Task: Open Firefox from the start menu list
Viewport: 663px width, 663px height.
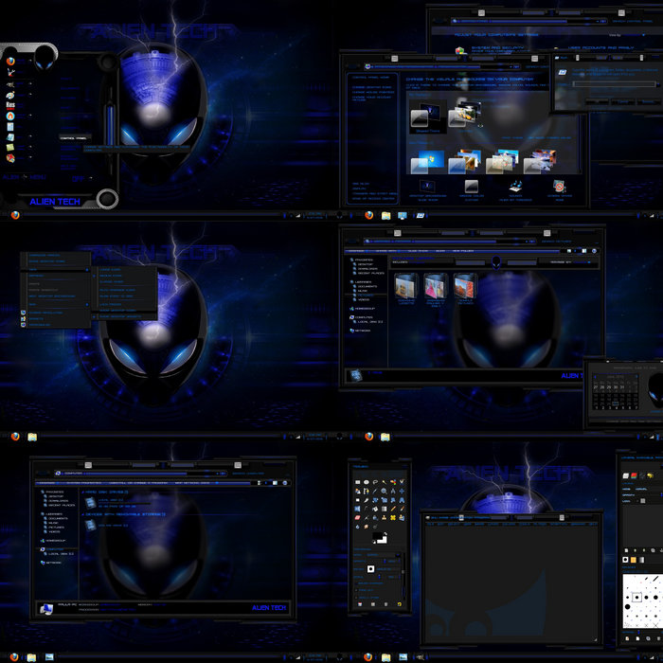Action: click(10, 61)
